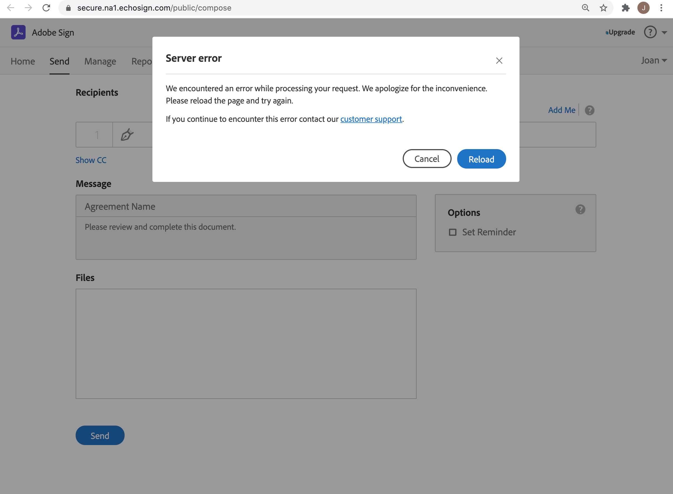673x494 pixels.
Task: Open the help icon next to Add Me
Action: (590, 110)
